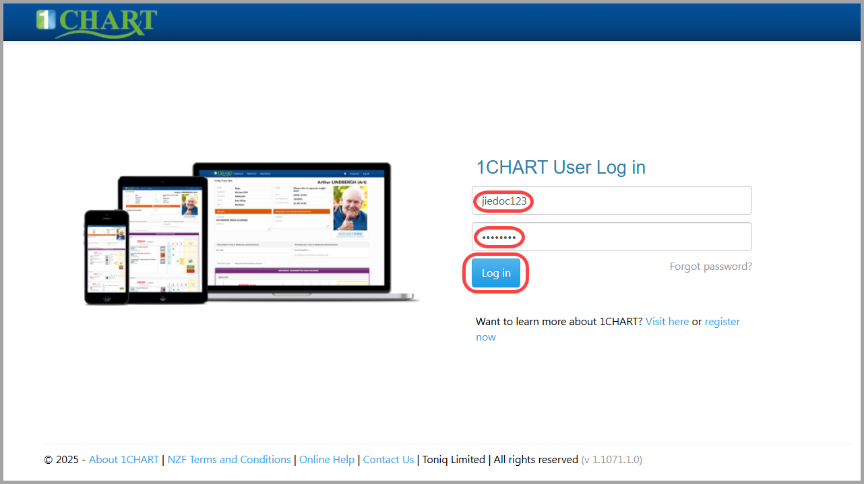The image size is (864, 484).
Task: Follow the Visit here link
Action: pyautogui.click(x=667, y=322)
